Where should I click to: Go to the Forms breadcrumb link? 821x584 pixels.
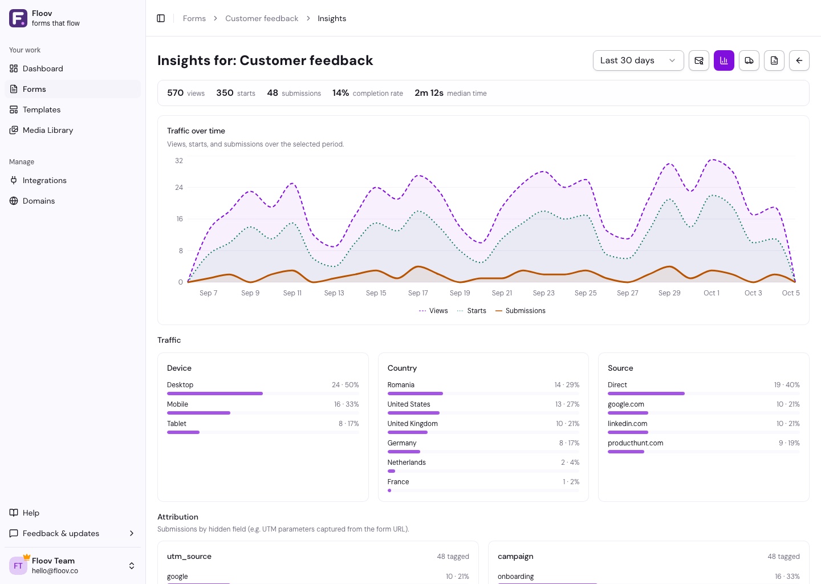[x=194, y=18]
